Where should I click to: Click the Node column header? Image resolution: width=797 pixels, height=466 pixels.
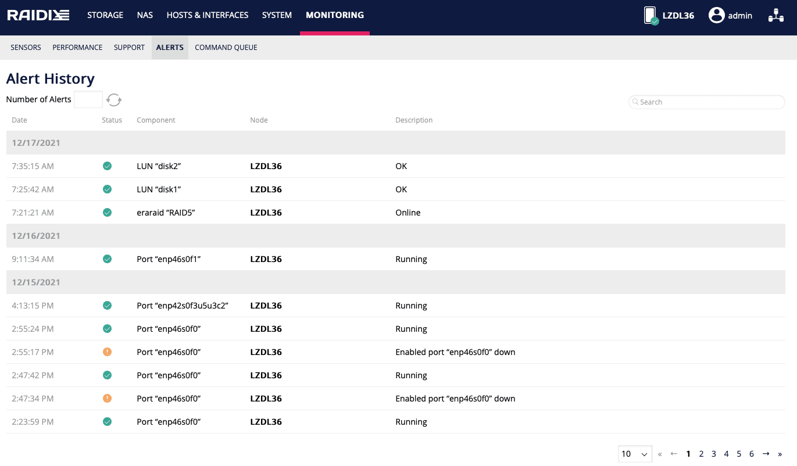pyautogui.click(x=259, y=120)
